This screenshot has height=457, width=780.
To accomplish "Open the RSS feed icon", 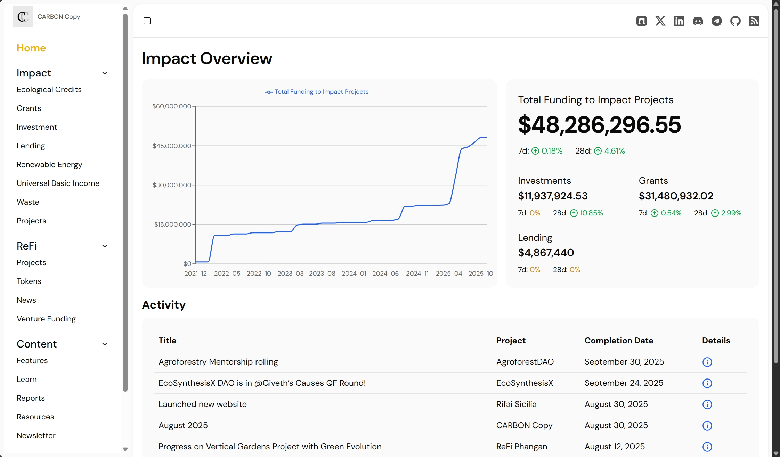I will 754,21.
